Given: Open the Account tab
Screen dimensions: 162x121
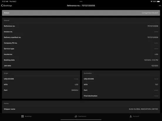Looking at the screenshot, I should click(x=134, y=116).
